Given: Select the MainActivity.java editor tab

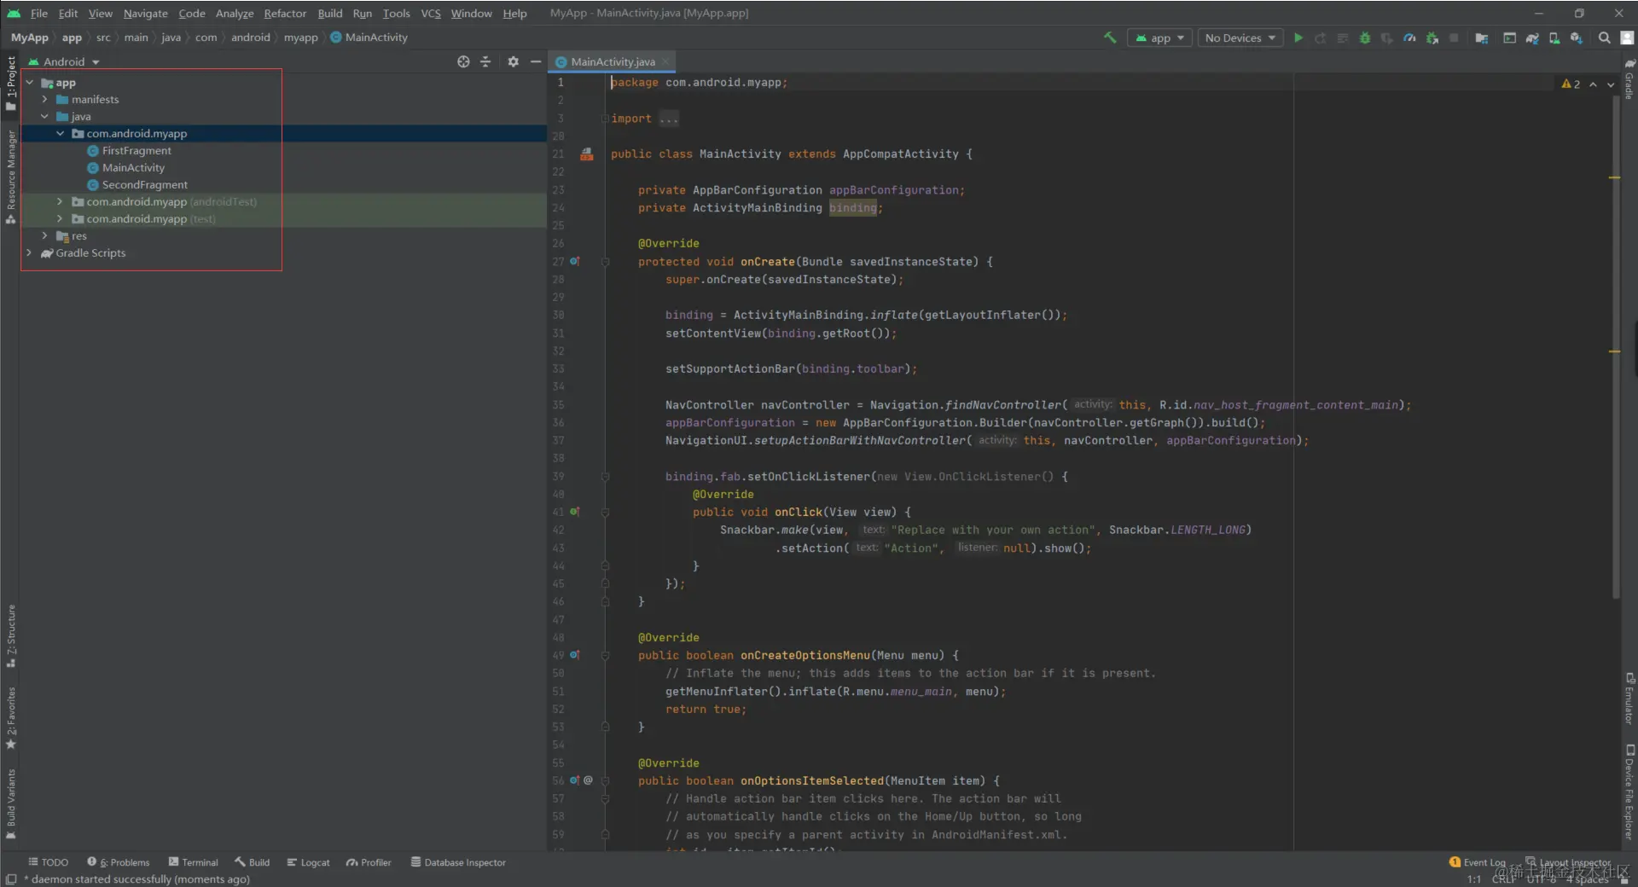Looking at the screenshot, I should click(x=613, y=61).
